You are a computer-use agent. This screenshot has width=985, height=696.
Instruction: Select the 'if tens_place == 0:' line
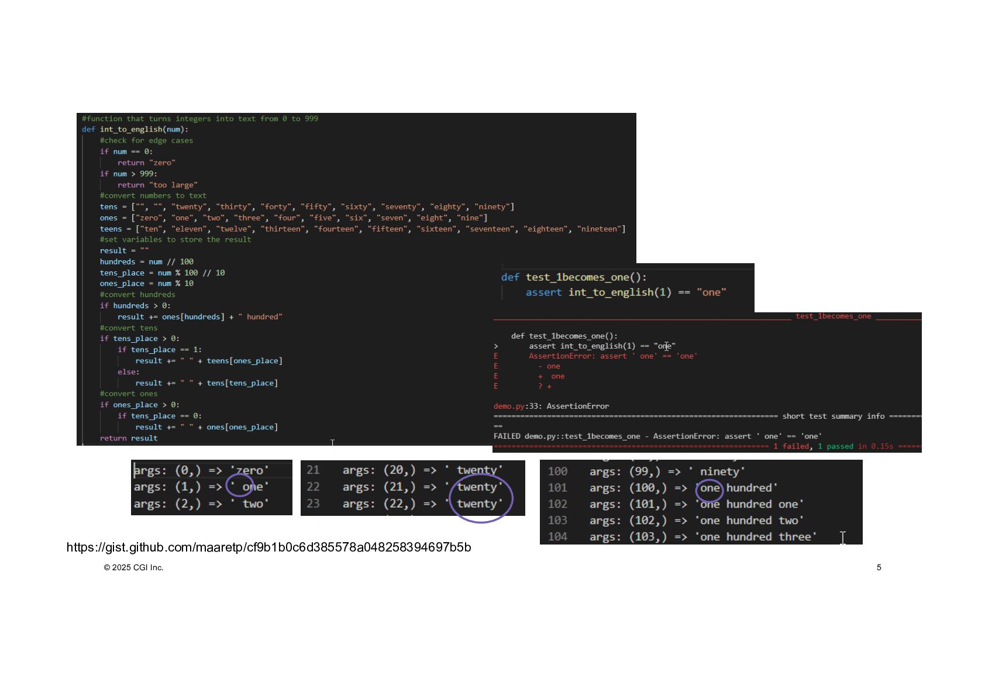[160, 416]
